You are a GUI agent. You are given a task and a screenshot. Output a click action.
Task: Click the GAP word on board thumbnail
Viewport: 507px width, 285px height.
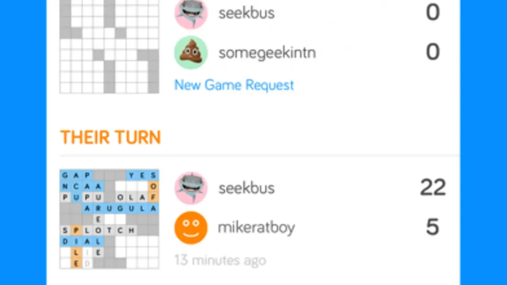click(76, 175)
